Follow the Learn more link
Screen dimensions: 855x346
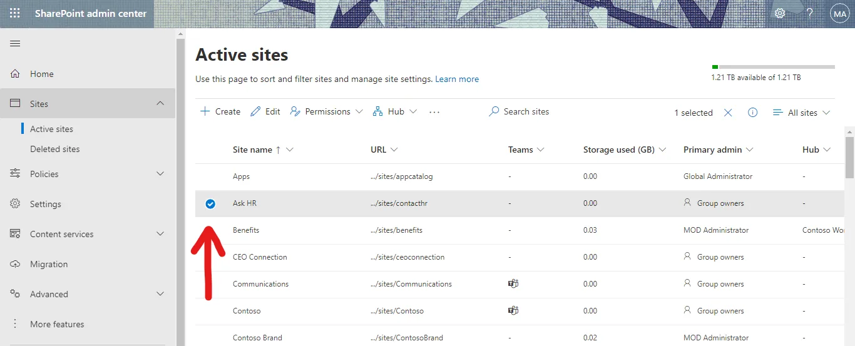pos(457,79)
